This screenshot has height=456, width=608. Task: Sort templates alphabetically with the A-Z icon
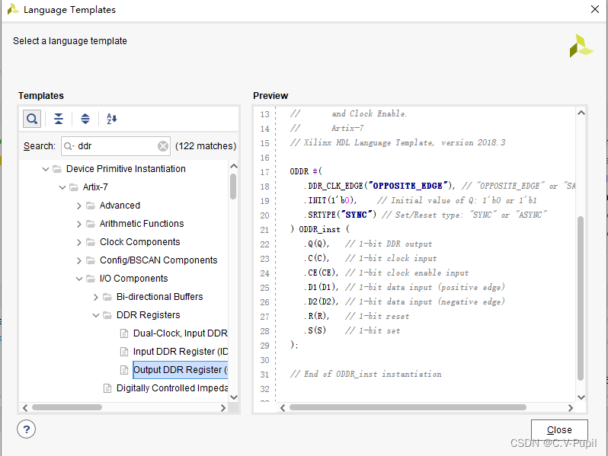112,119
